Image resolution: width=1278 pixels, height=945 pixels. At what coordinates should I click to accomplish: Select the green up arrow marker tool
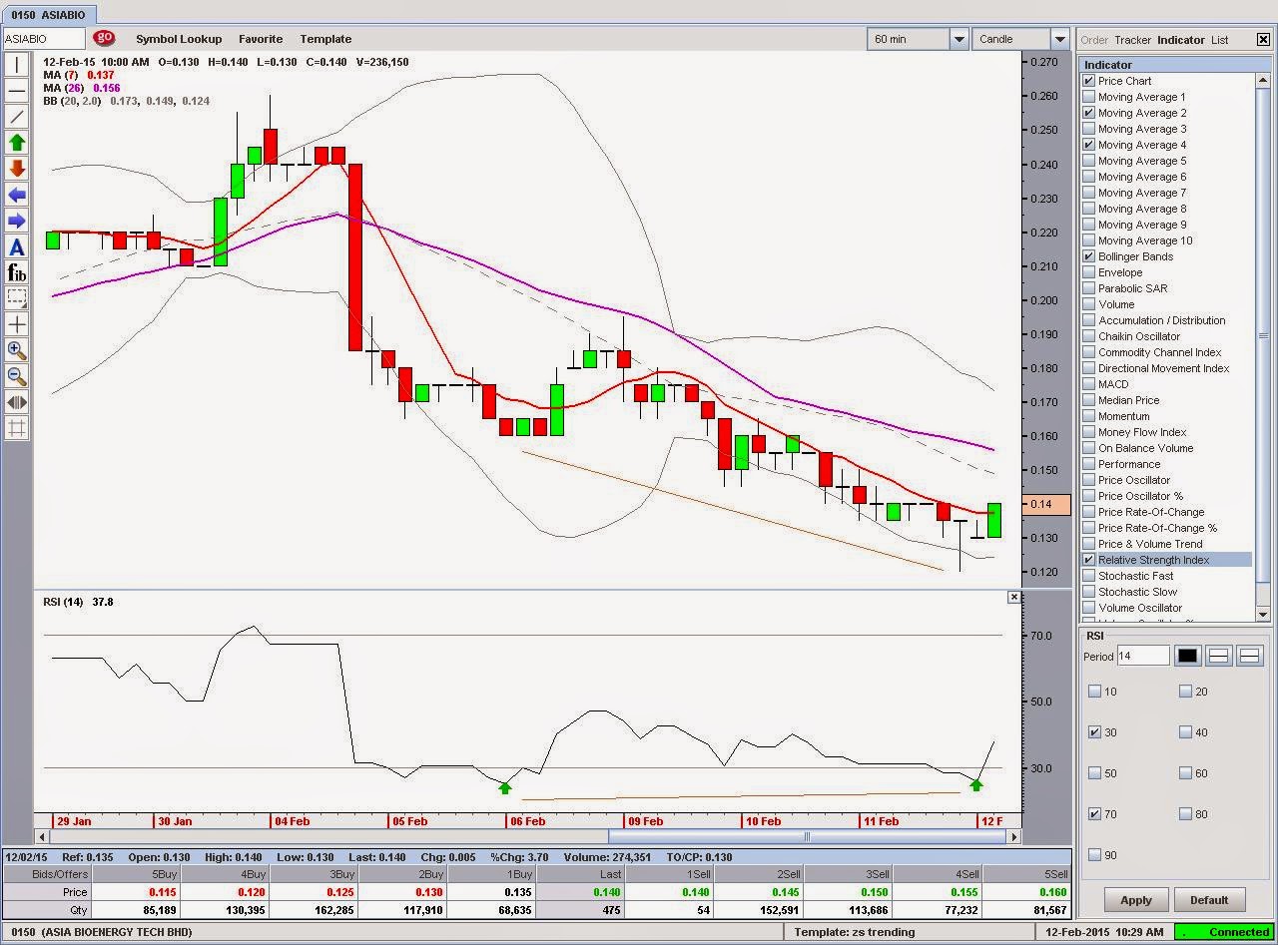pos(17,143)
